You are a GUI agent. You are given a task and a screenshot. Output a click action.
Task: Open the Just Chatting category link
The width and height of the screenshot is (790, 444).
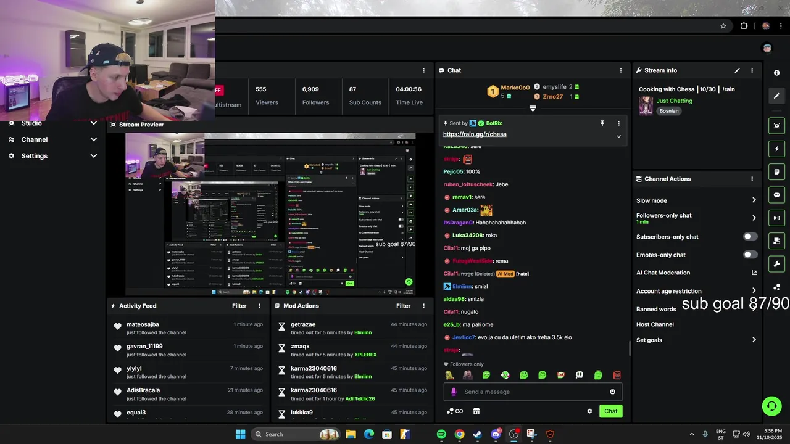674,101
